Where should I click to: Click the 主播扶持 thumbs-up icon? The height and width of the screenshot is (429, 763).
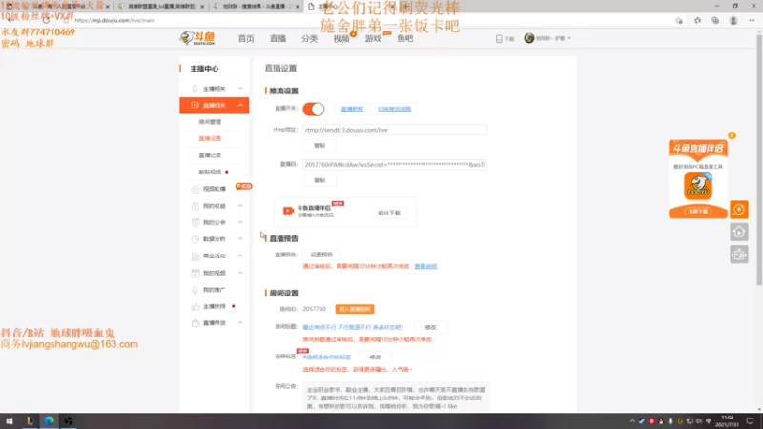click(196, 306)
